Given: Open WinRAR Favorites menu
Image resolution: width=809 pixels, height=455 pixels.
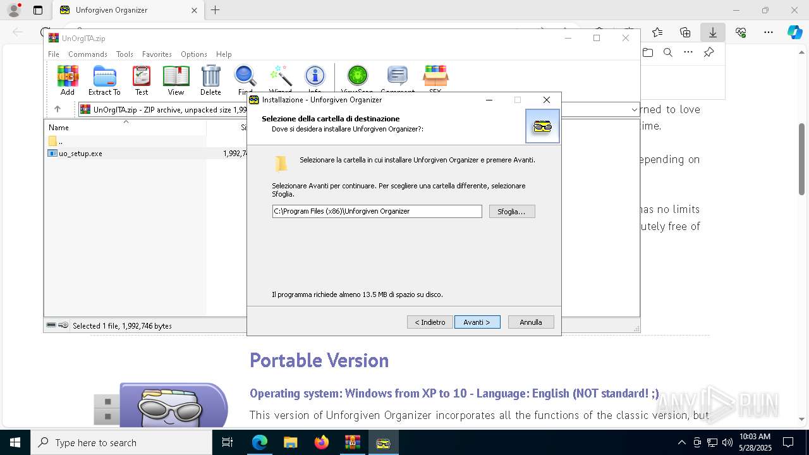Looking at the screenshot, I should pos(157,54).
